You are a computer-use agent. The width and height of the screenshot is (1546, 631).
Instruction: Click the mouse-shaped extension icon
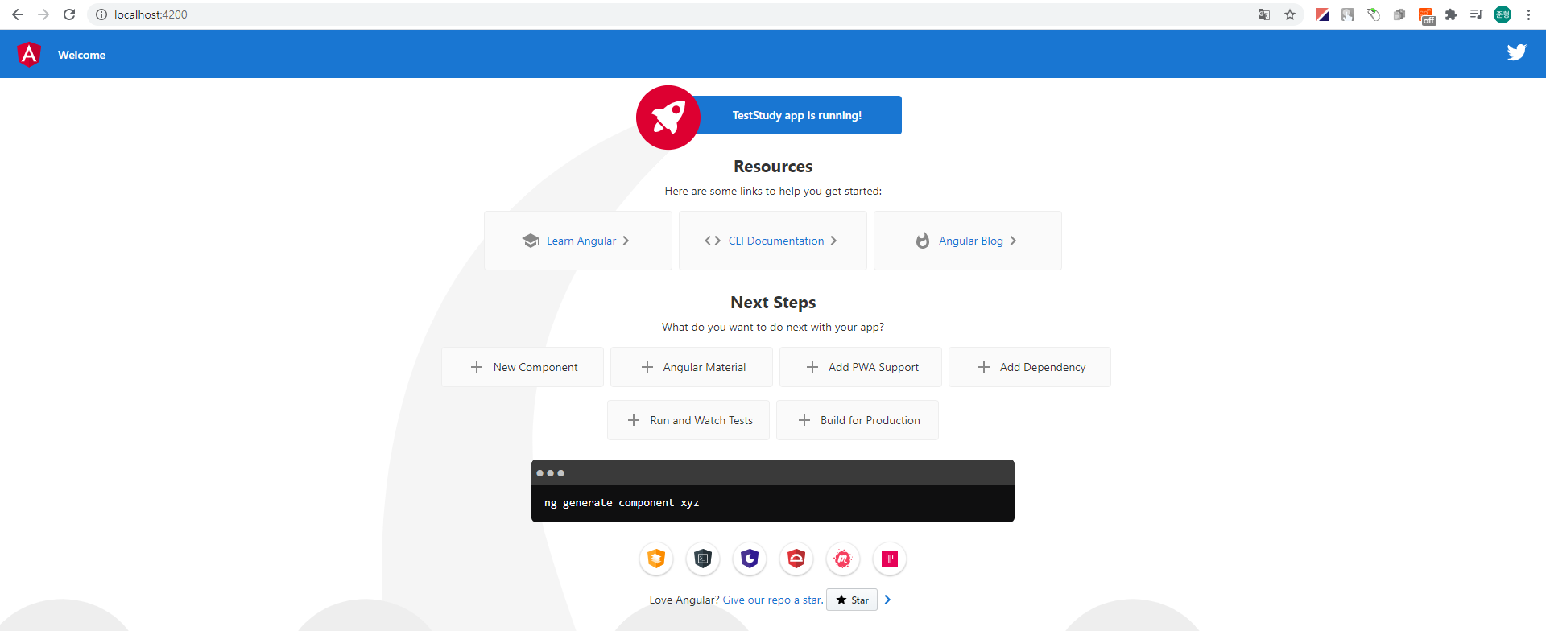[1374, 14]
